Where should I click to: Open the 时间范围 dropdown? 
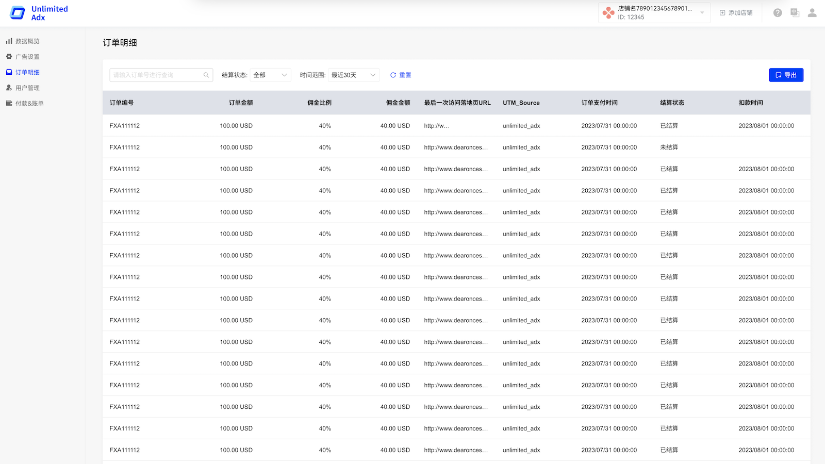coord(354,75)
